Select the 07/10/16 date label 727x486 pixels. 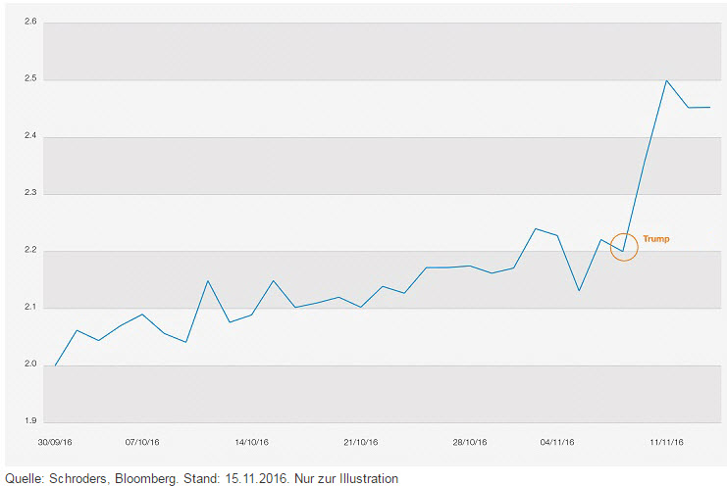[x=142, y=442]
